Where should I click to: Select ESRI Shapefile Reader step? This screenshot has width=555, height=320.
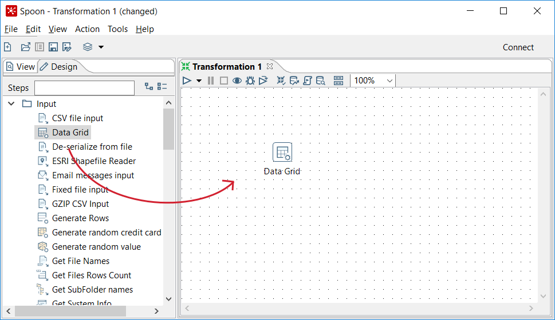pyautogui.click(x=94, y=161)
